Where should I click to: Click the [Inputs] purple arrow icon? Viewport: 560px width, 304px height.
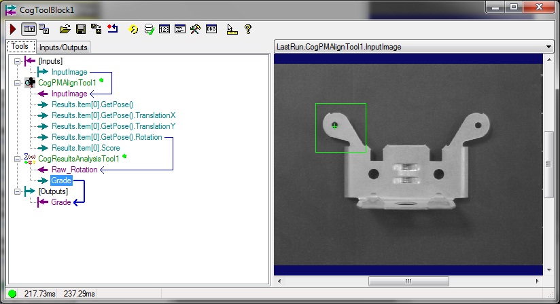coord(30,61)
